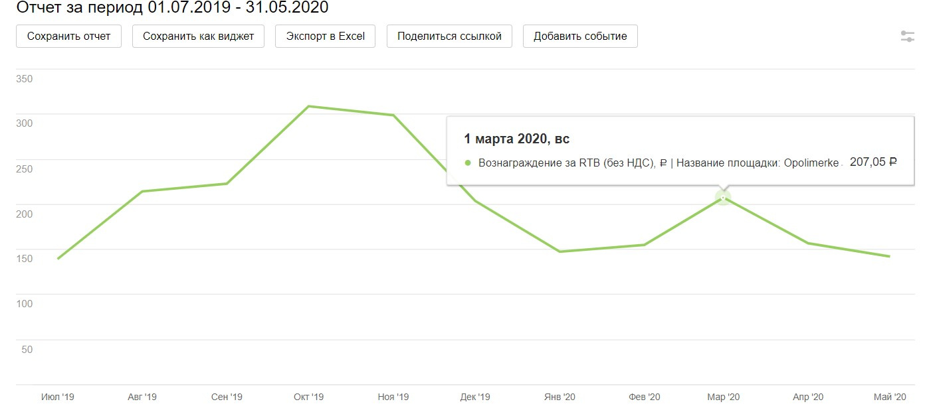Click the tooltip value '207,05 ₽'
This screenshot has height=420, width=925.
[x=873, y=162]
